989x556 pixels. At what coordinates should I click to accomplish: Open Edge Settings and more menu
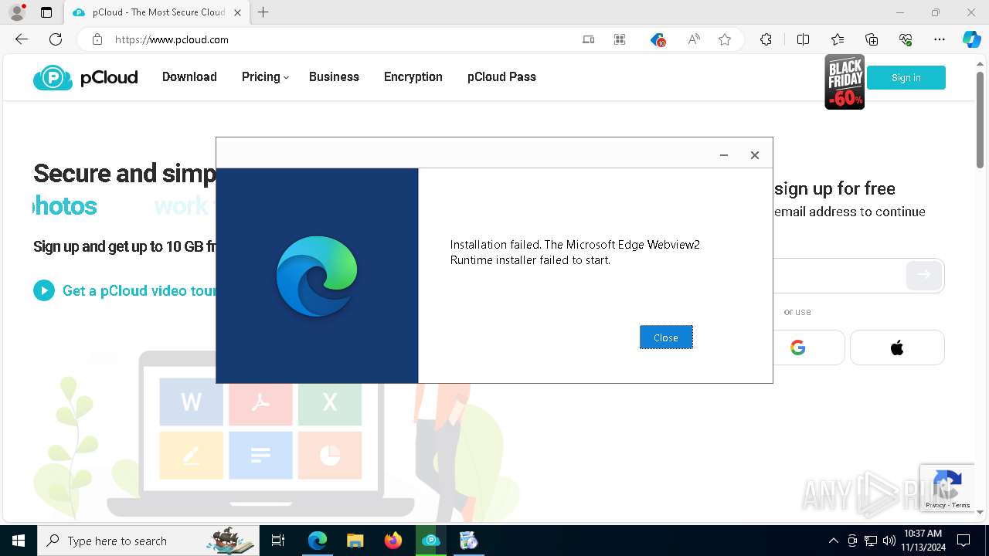[940, 39]
